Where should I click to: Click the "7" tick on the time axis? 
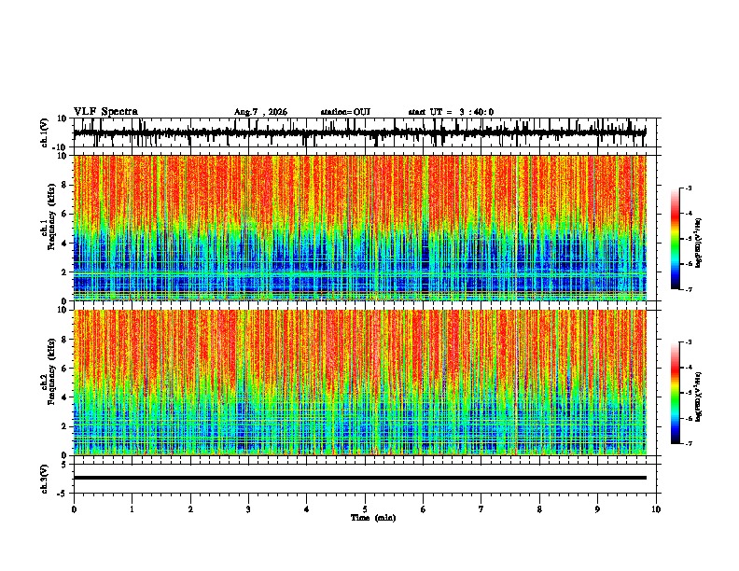481,509
